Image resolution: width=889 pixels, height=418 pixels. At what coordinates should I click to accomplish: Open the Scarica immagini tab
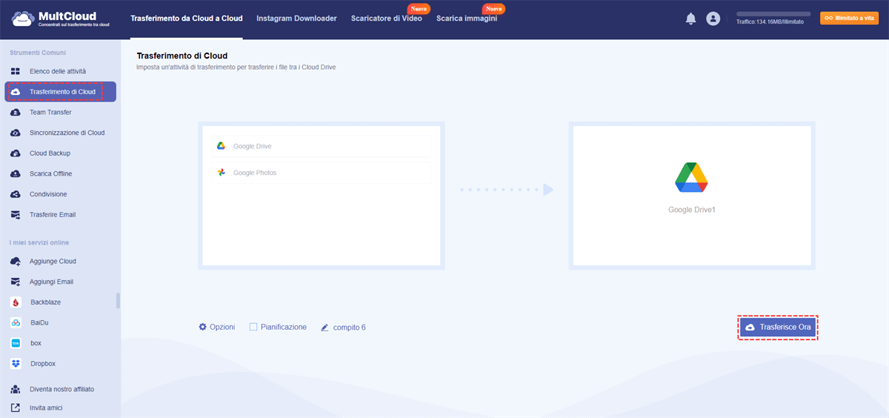(467, 19)
